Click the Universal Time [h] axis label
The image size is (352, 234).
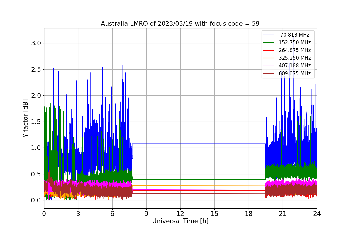pos(180,221)
